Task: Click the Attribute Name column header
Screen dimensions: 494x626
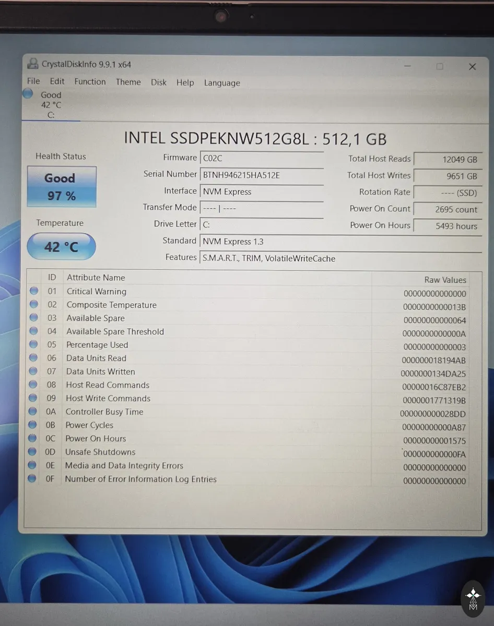Action: tap(96, 278)
